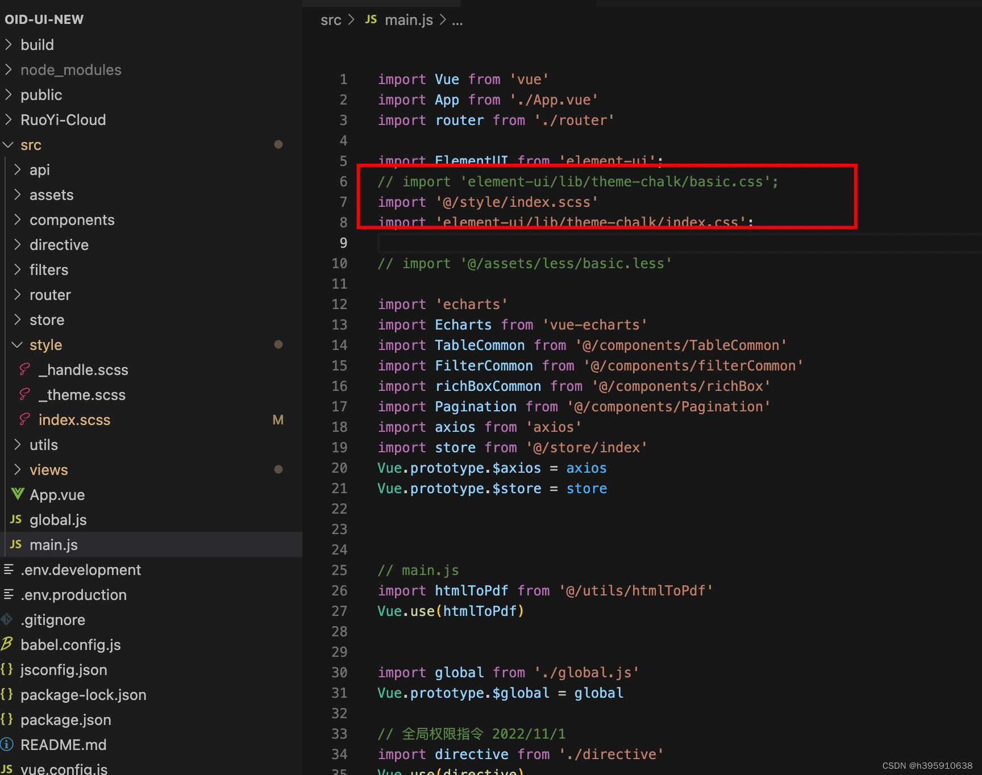The width and height of the screenshot is (982, 775).
Task: Click the 'vue-echarts' import string
Action: click(x=594, y=325)
